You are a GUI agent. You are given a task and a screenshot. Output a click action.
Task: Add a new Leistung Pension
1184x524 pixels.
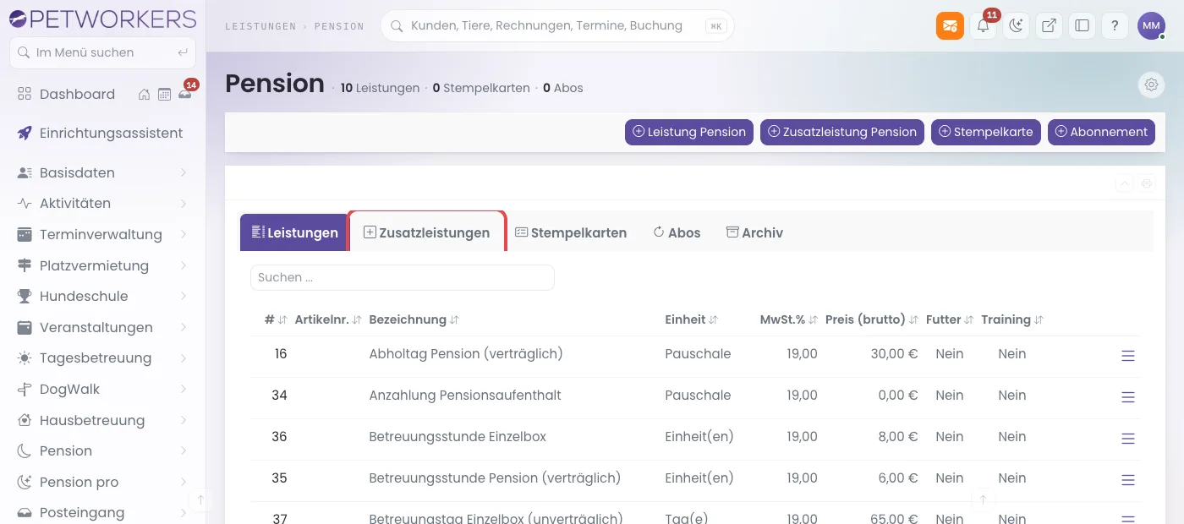689,132
